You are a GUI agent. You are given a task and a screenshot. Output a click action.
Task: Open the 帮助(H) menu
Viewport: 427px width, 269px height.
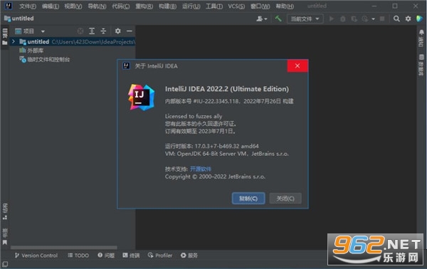(285, 6)
